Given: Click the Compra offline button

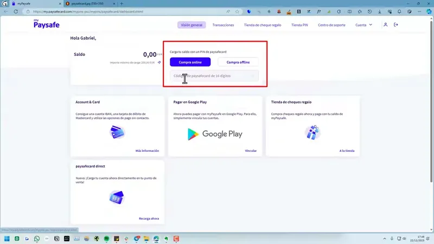Looking at the screenshot, I should (238, 62).
